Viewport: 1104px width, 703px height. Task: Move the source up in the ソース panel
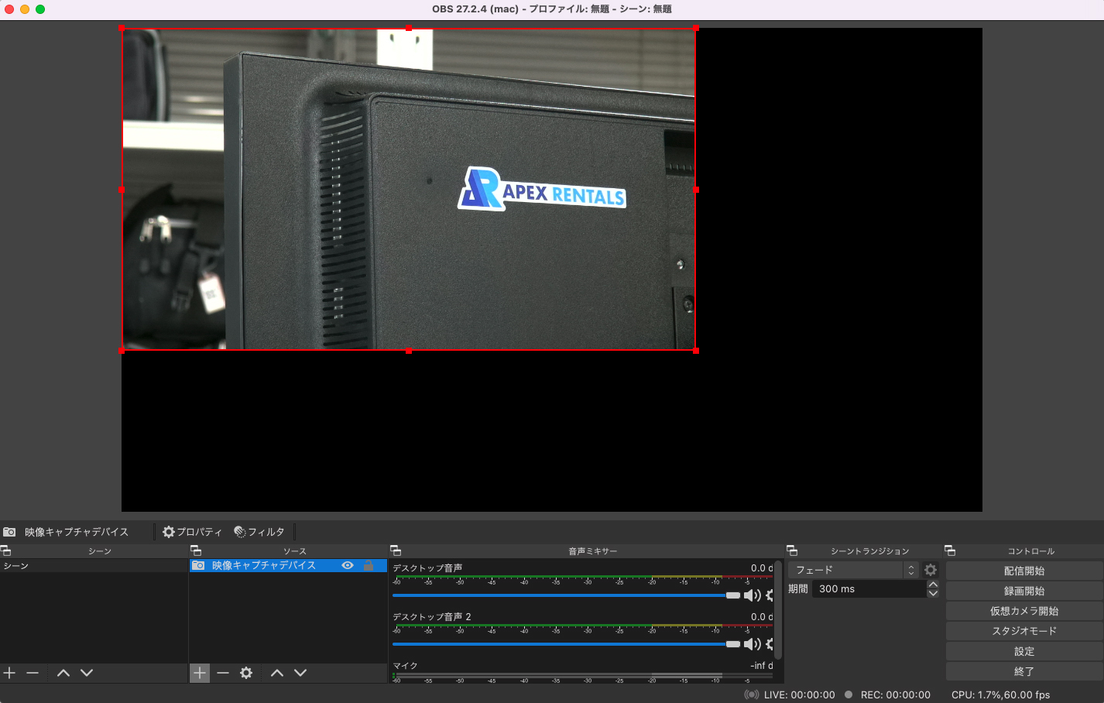(277, 673)
